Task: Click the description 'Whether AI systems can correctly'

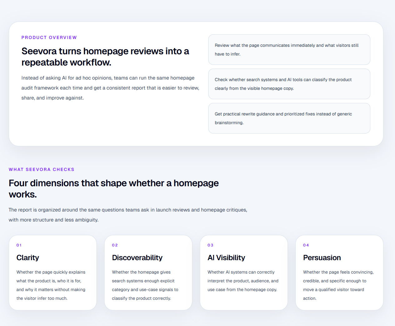Action: [243, 281]
